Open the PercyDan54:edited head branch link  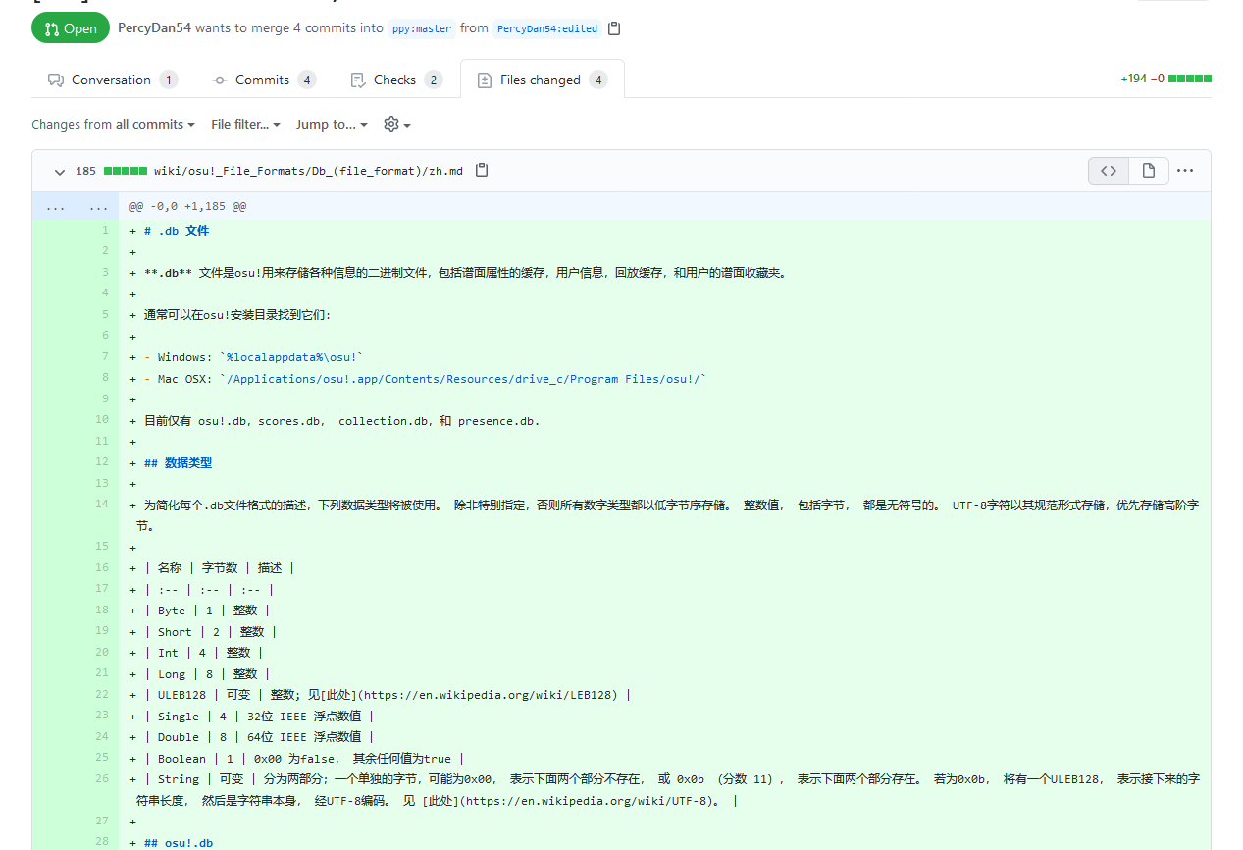[x=546, y=28]
